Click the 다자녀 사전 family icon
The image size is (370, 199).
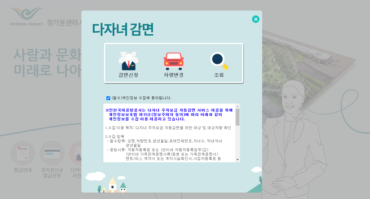point(77,153)
